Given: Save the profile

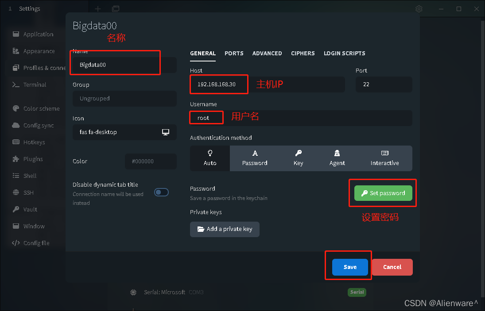Looking at the screenshot, I should tap(350, 267).
